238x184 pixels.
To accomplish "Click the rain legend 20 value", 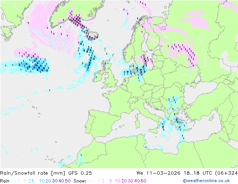I will (x=48, y=181).
